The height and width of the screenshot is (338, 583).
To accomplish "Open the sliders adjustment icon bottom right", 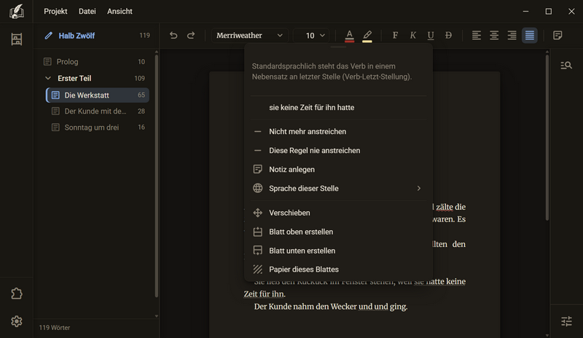I will click(x=566, y=321).
